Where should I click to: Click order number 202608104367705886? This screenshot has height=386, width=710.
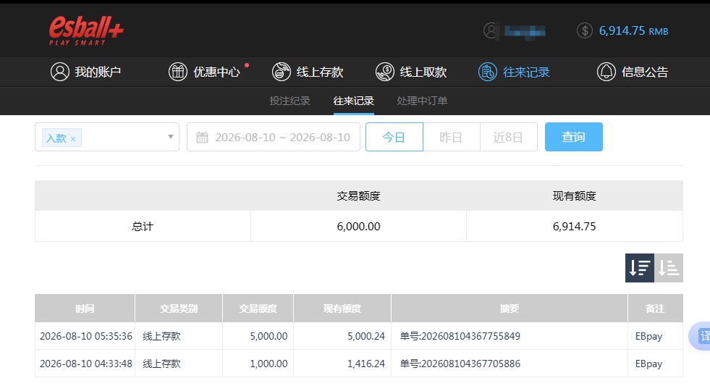[470, 364]
